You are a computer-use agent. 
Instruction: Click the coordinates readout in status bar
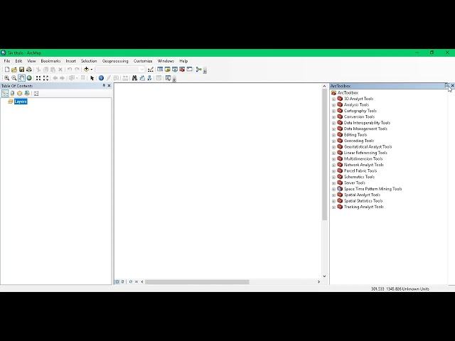(400, 289)
